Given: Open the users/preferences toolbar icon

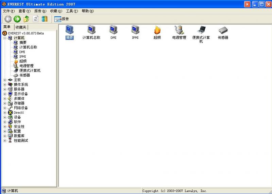Looking at the screenshot, I should coord(45,19).
